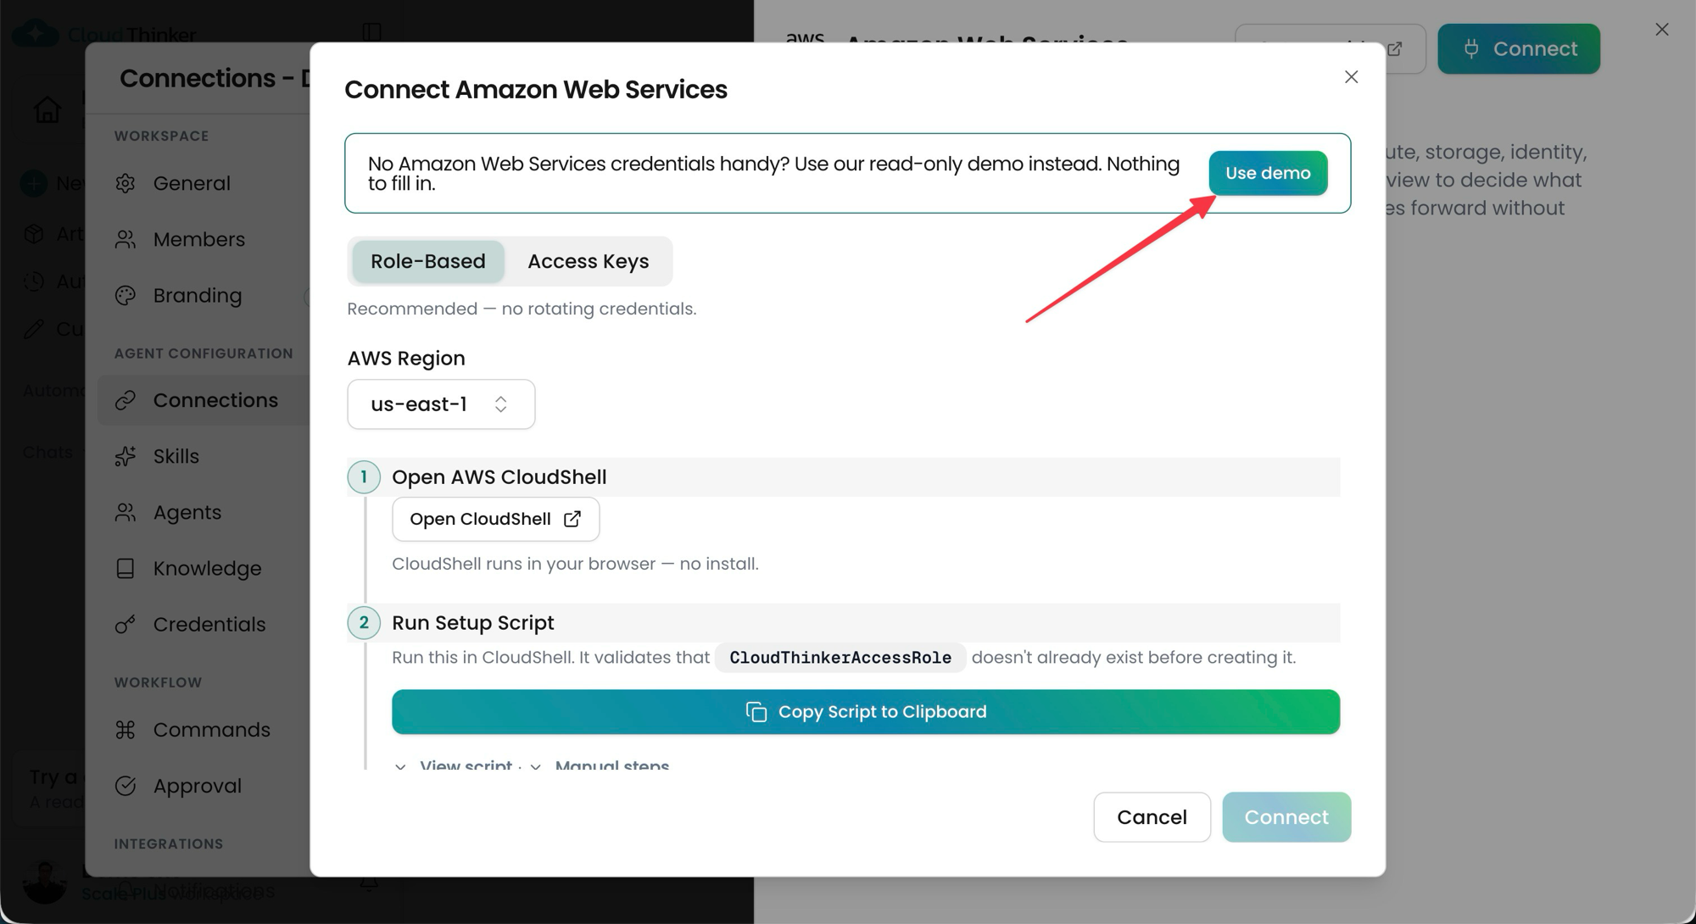Viewport: 1696px width, 924px height.
Task: Click the external link icon in panel header
Action: (x=1395, y=49)
